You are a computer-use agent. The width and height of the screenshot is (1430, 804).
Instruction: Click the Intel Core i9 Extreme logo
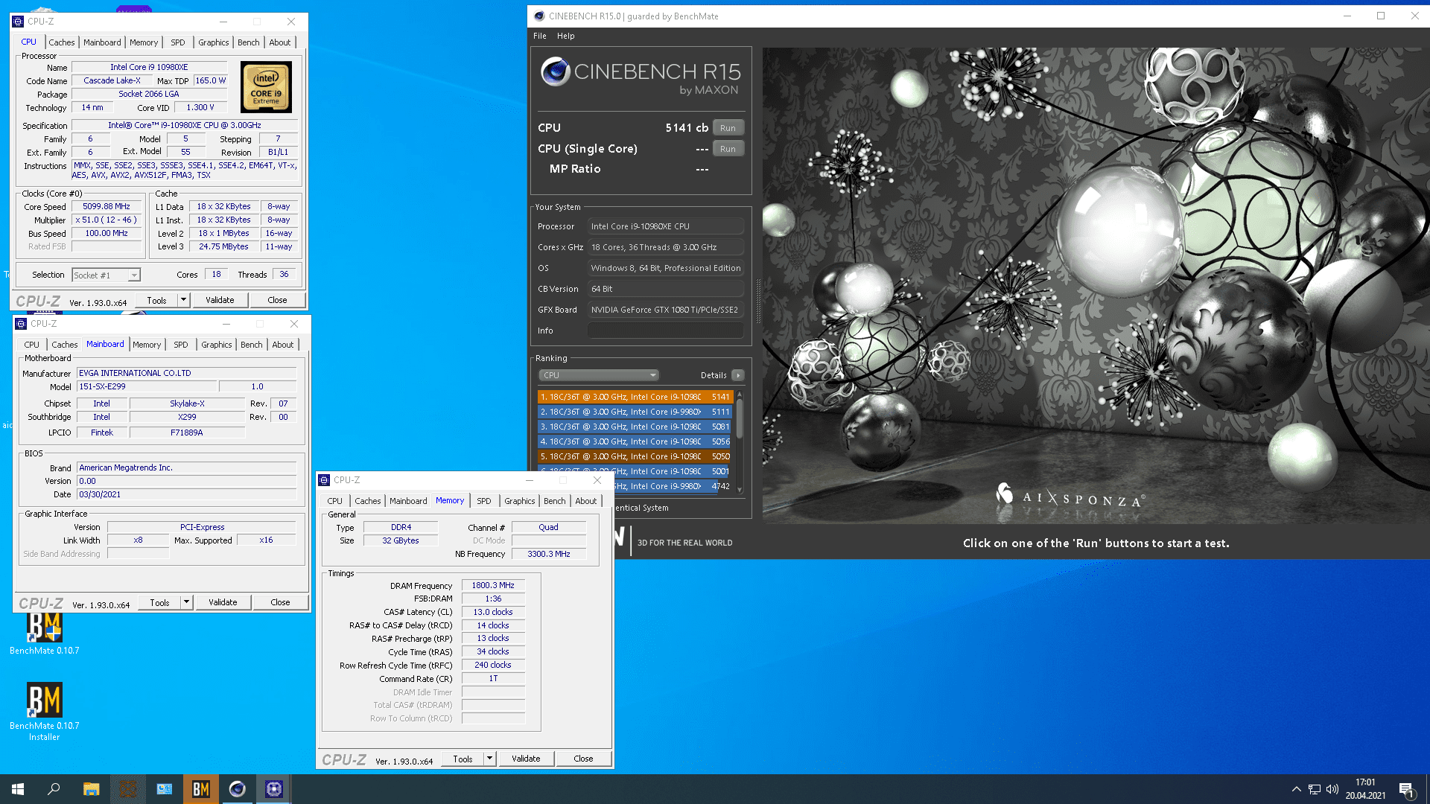[x=266, y=87]
